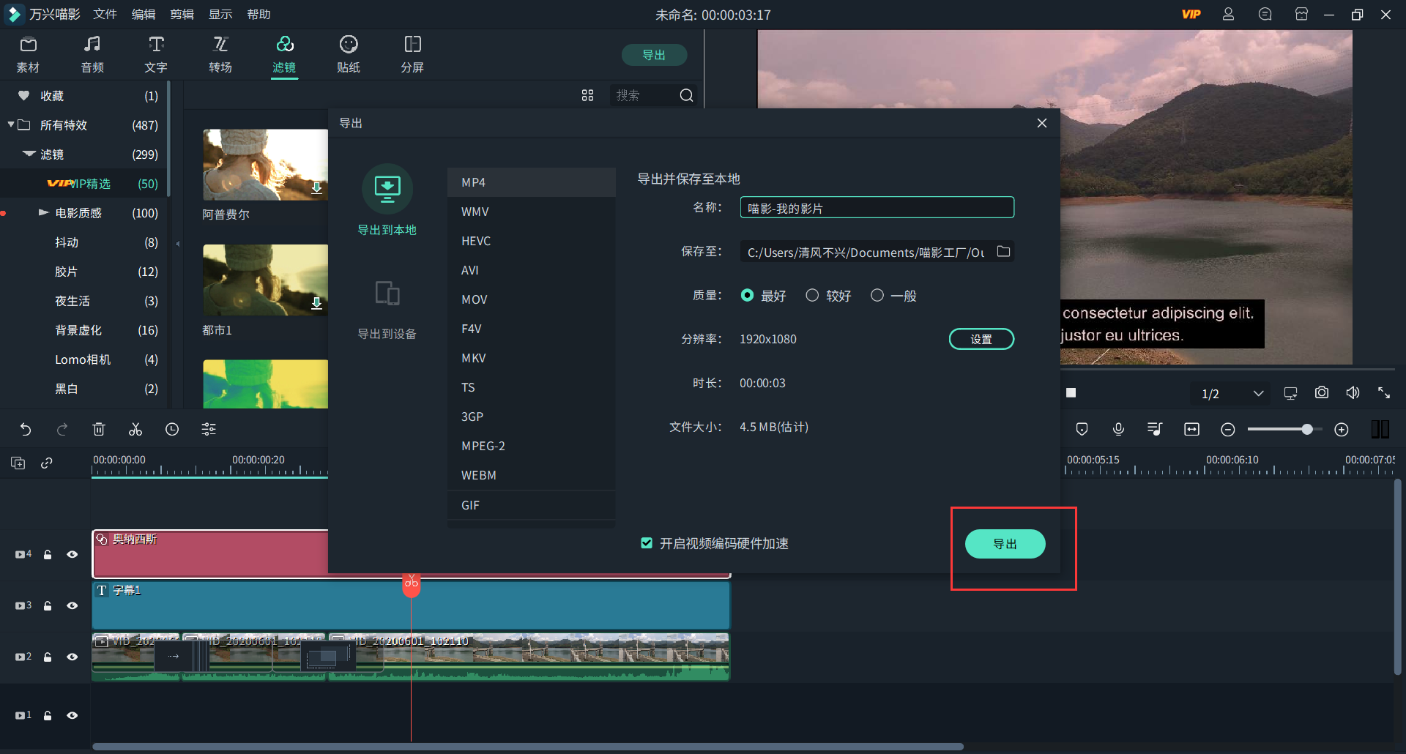Hide track 3 with its eye toggle
Viewport: 1406px width, 754px height.
[x=72, y=605]
